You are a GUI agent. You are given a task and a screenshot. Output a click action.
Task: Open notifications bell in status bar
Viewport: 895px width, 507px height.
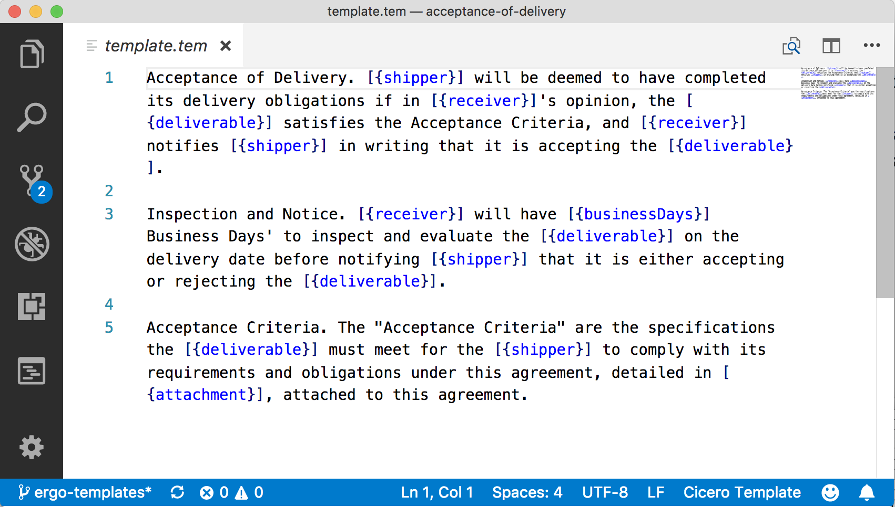(867, 492)
